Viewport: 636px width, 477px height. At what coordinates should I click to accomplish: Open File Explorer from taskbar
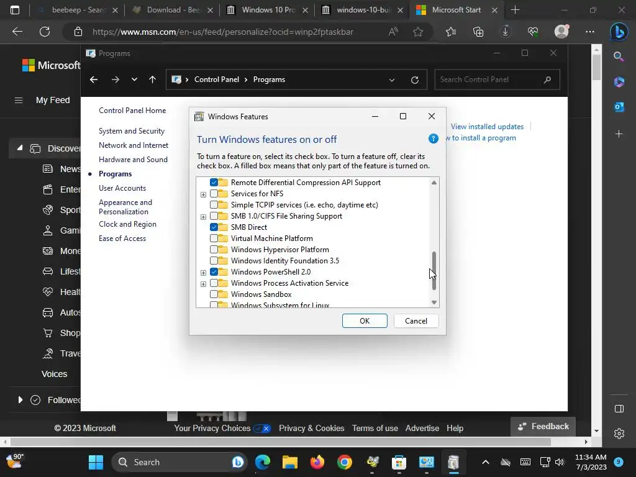pyautogui.click(x=290, y=462)
